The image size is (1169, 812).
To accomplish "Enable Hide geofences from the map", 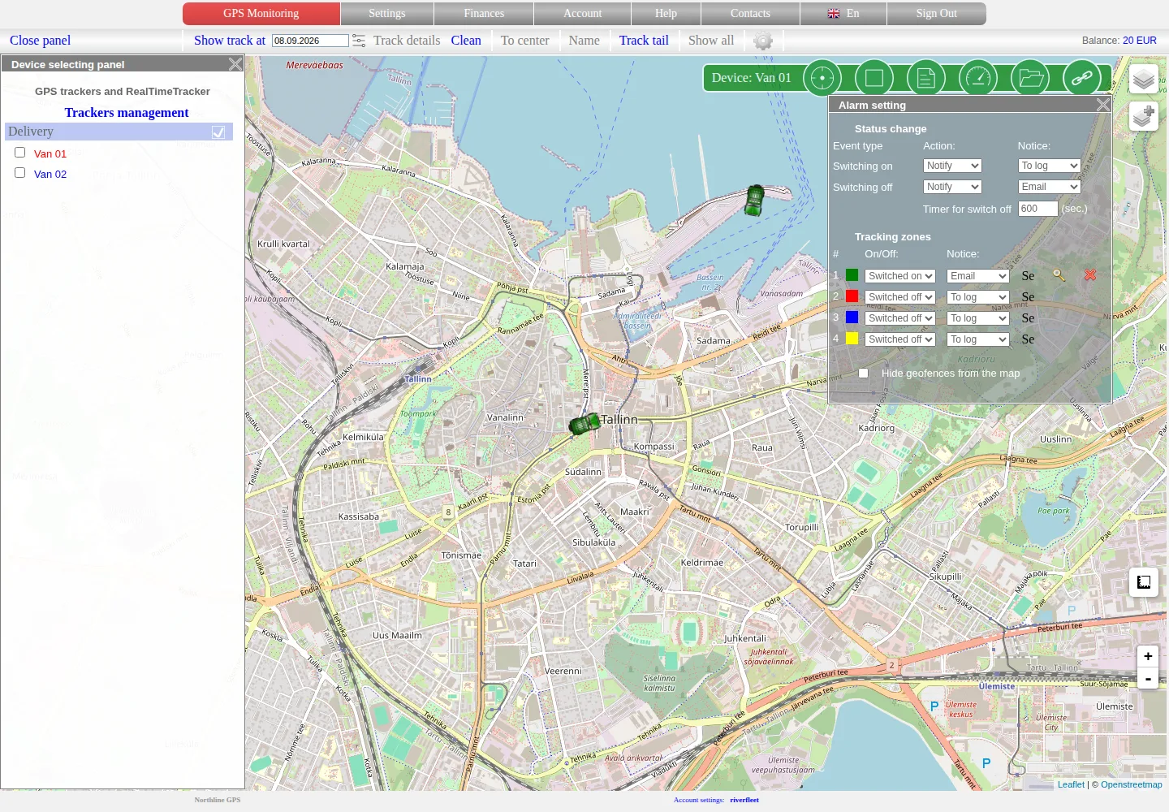I will click(x=864, y=374).
